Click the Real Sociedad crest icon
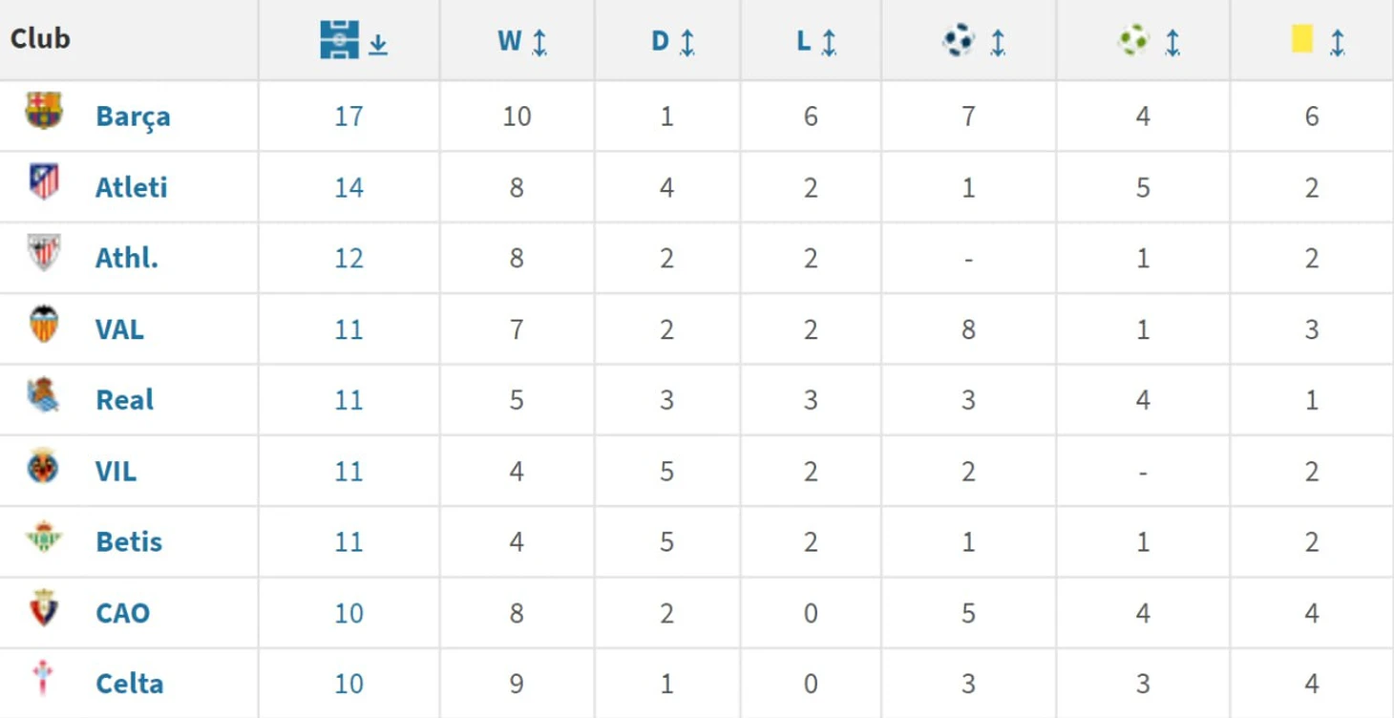1394x718 pixels. click(x=44, y=394)
